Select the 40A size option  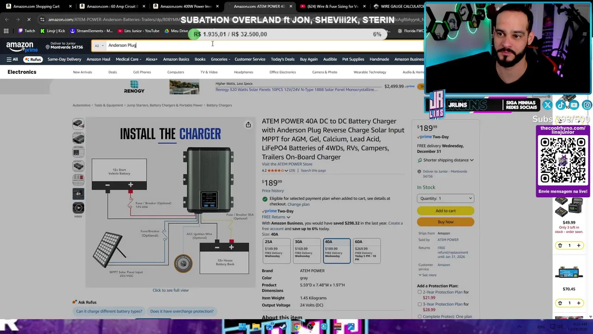tap(336, 250)
